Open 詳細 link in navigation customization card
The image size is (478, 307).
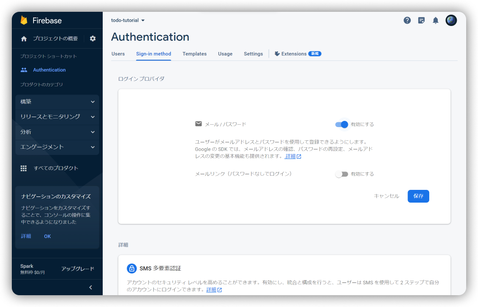click(x=26, y=237)
